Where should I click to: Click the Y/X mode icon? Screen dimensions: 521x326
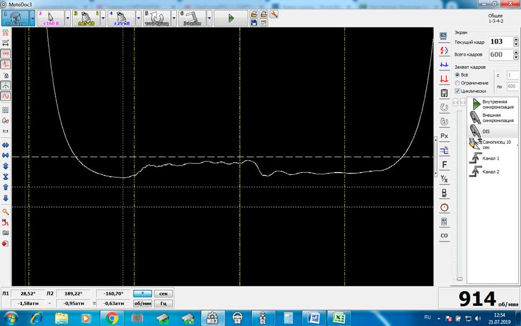point(444,178)
